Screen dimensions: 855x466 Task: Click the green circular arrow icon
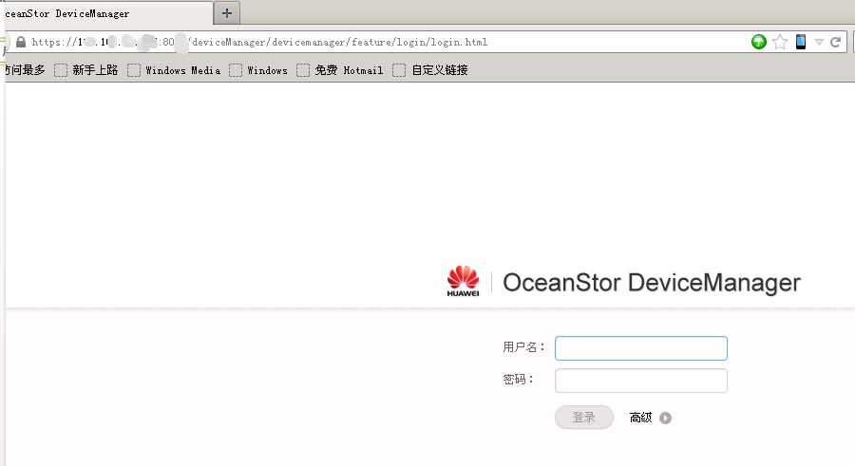point(758,42)
